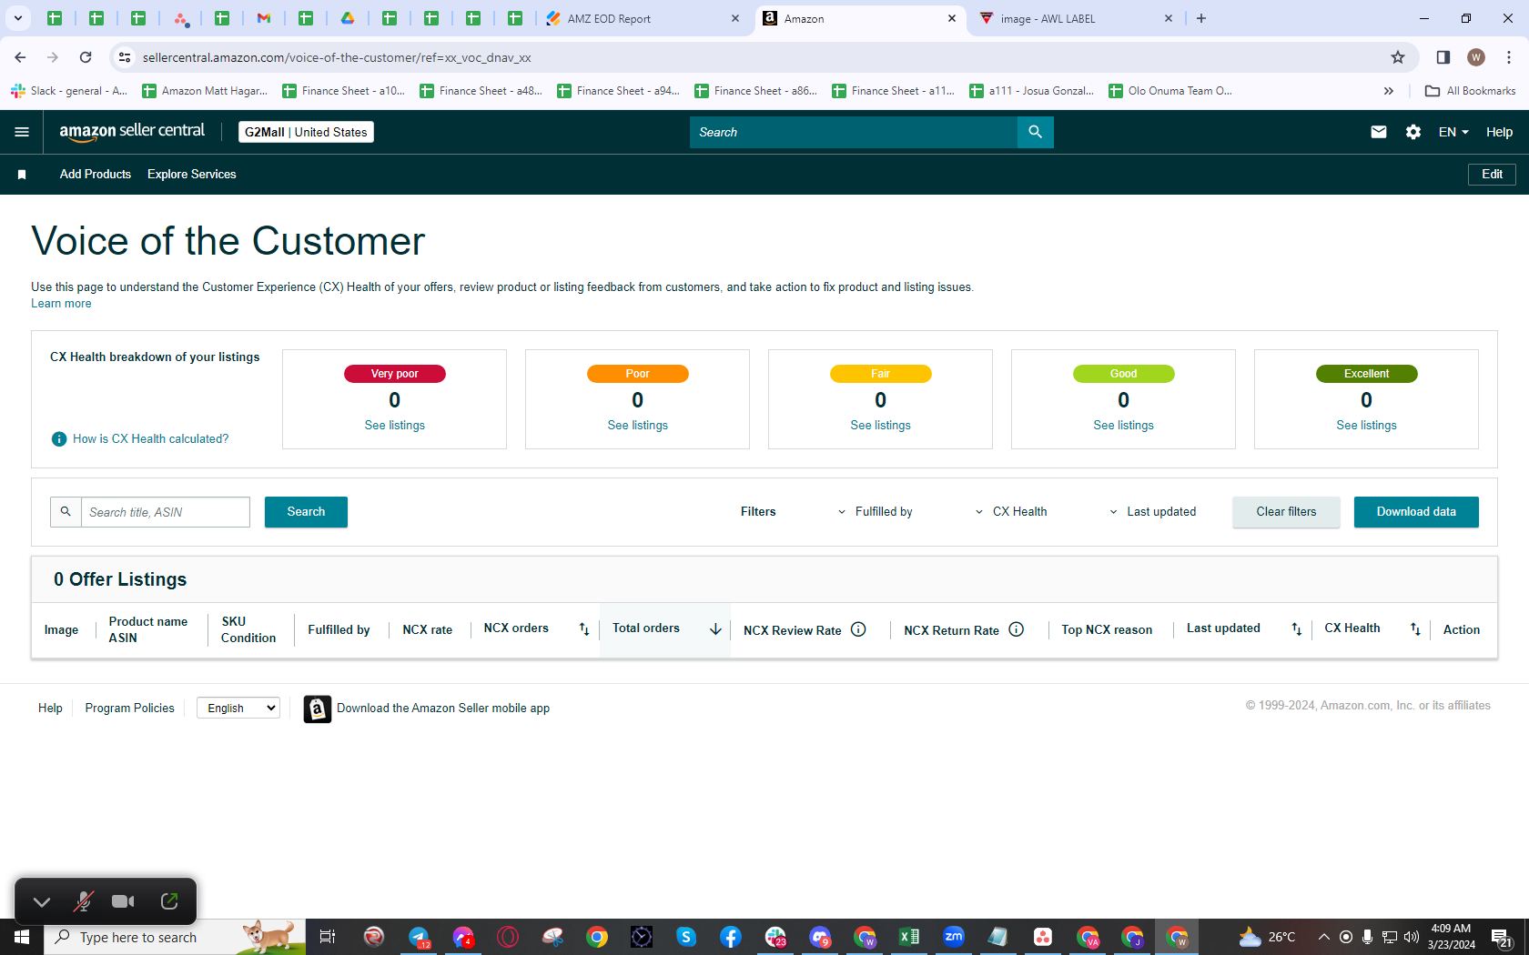Collapse the call widget chevron
Screen dimensions: 1529x955
click(x=42, y=901)
